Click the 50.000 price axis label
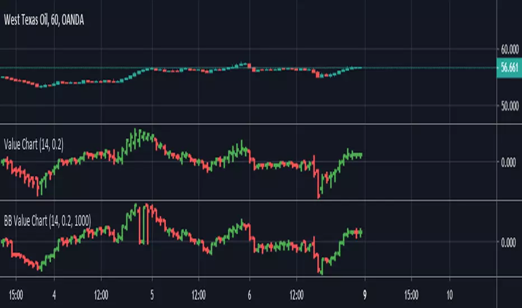Viewport: 522px width, 308px height. pos(510,106)
